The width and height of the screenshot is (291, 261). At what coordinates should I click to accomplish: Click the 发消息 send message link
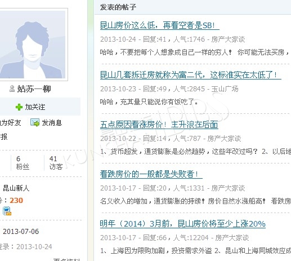(x=52, y=123)
